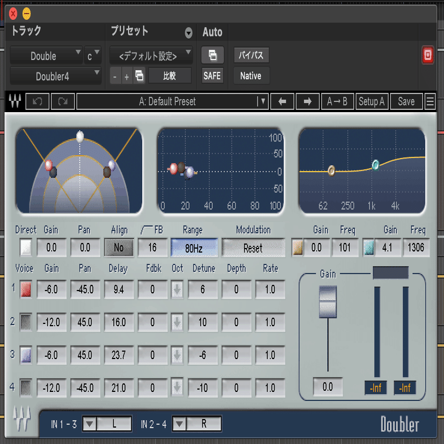Open the insert slot c dropdown

tap(93, 55)
